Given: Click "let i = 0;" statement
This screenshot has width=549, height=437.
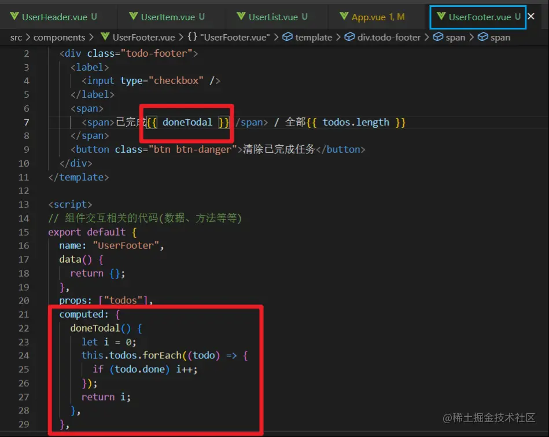Looking at the screenshot, I should tap(109, 342).
